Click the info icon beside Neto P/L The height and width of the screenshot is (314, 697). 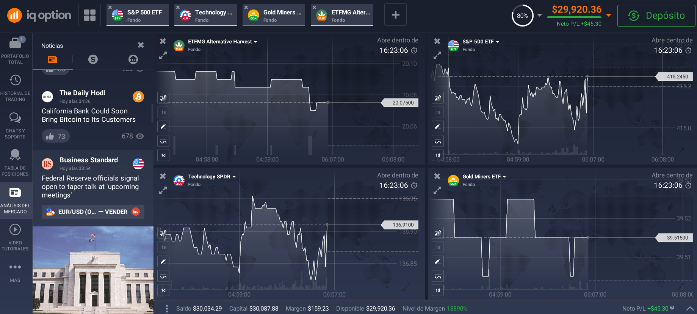coord(672,308)
